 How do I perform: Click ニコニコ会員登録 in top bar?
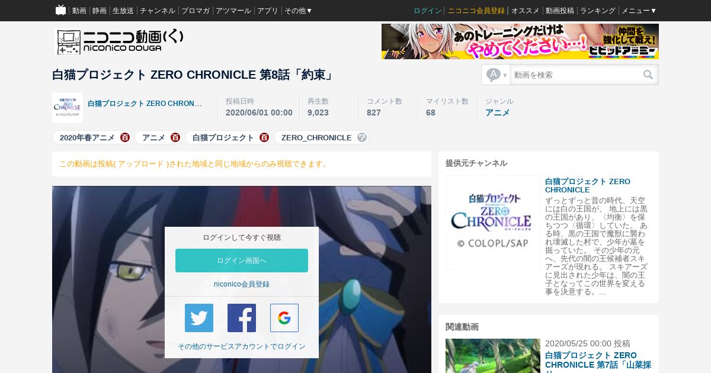click(476, 11)
